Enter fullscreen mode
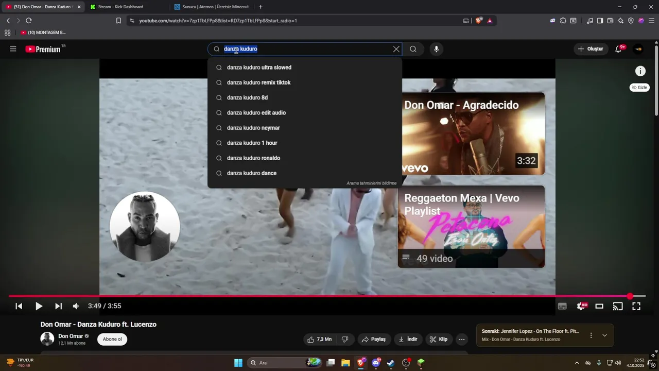 (x=636, y=306)
